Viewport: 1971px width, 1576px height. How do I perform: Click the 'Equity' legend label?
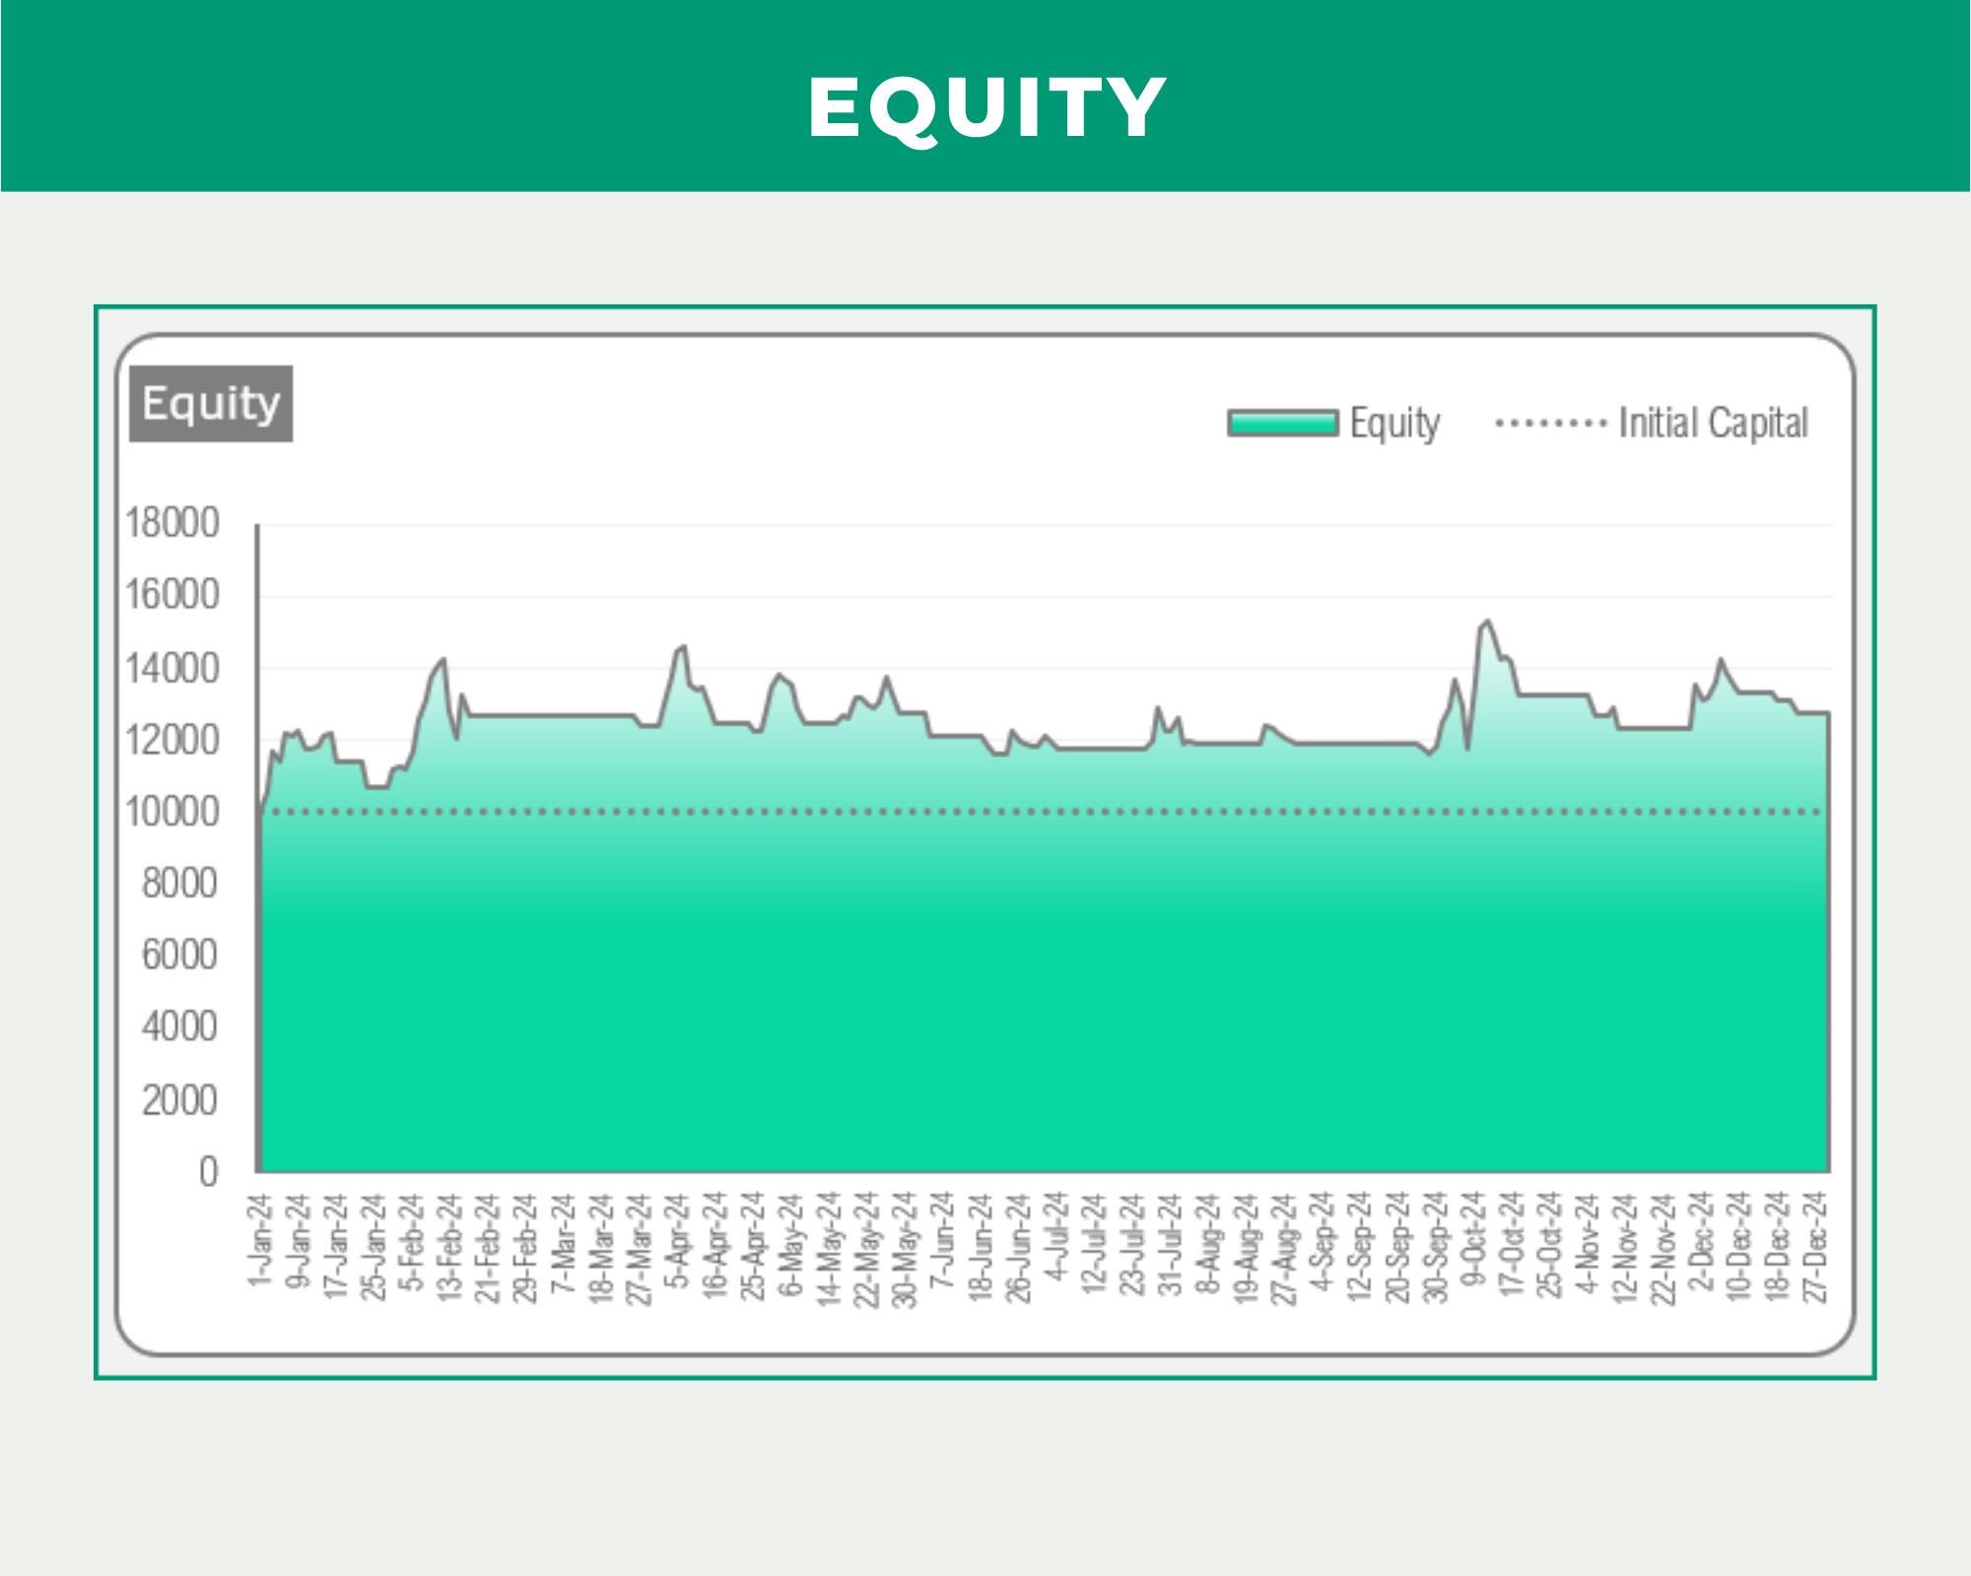pyautogui.click(x=1394, y=424)
